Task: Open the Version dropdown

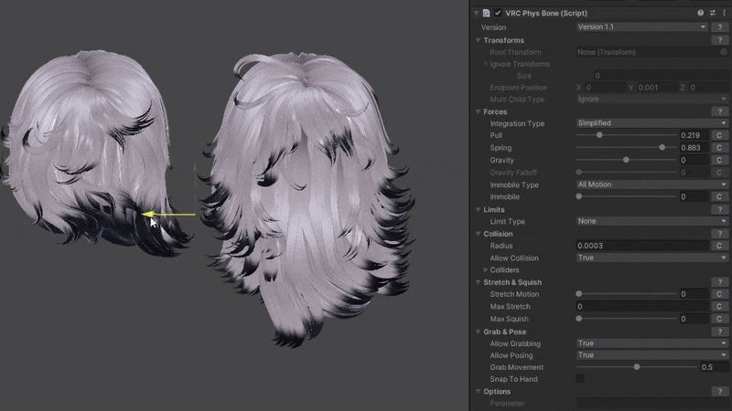Action: click(x=641, y=27)
